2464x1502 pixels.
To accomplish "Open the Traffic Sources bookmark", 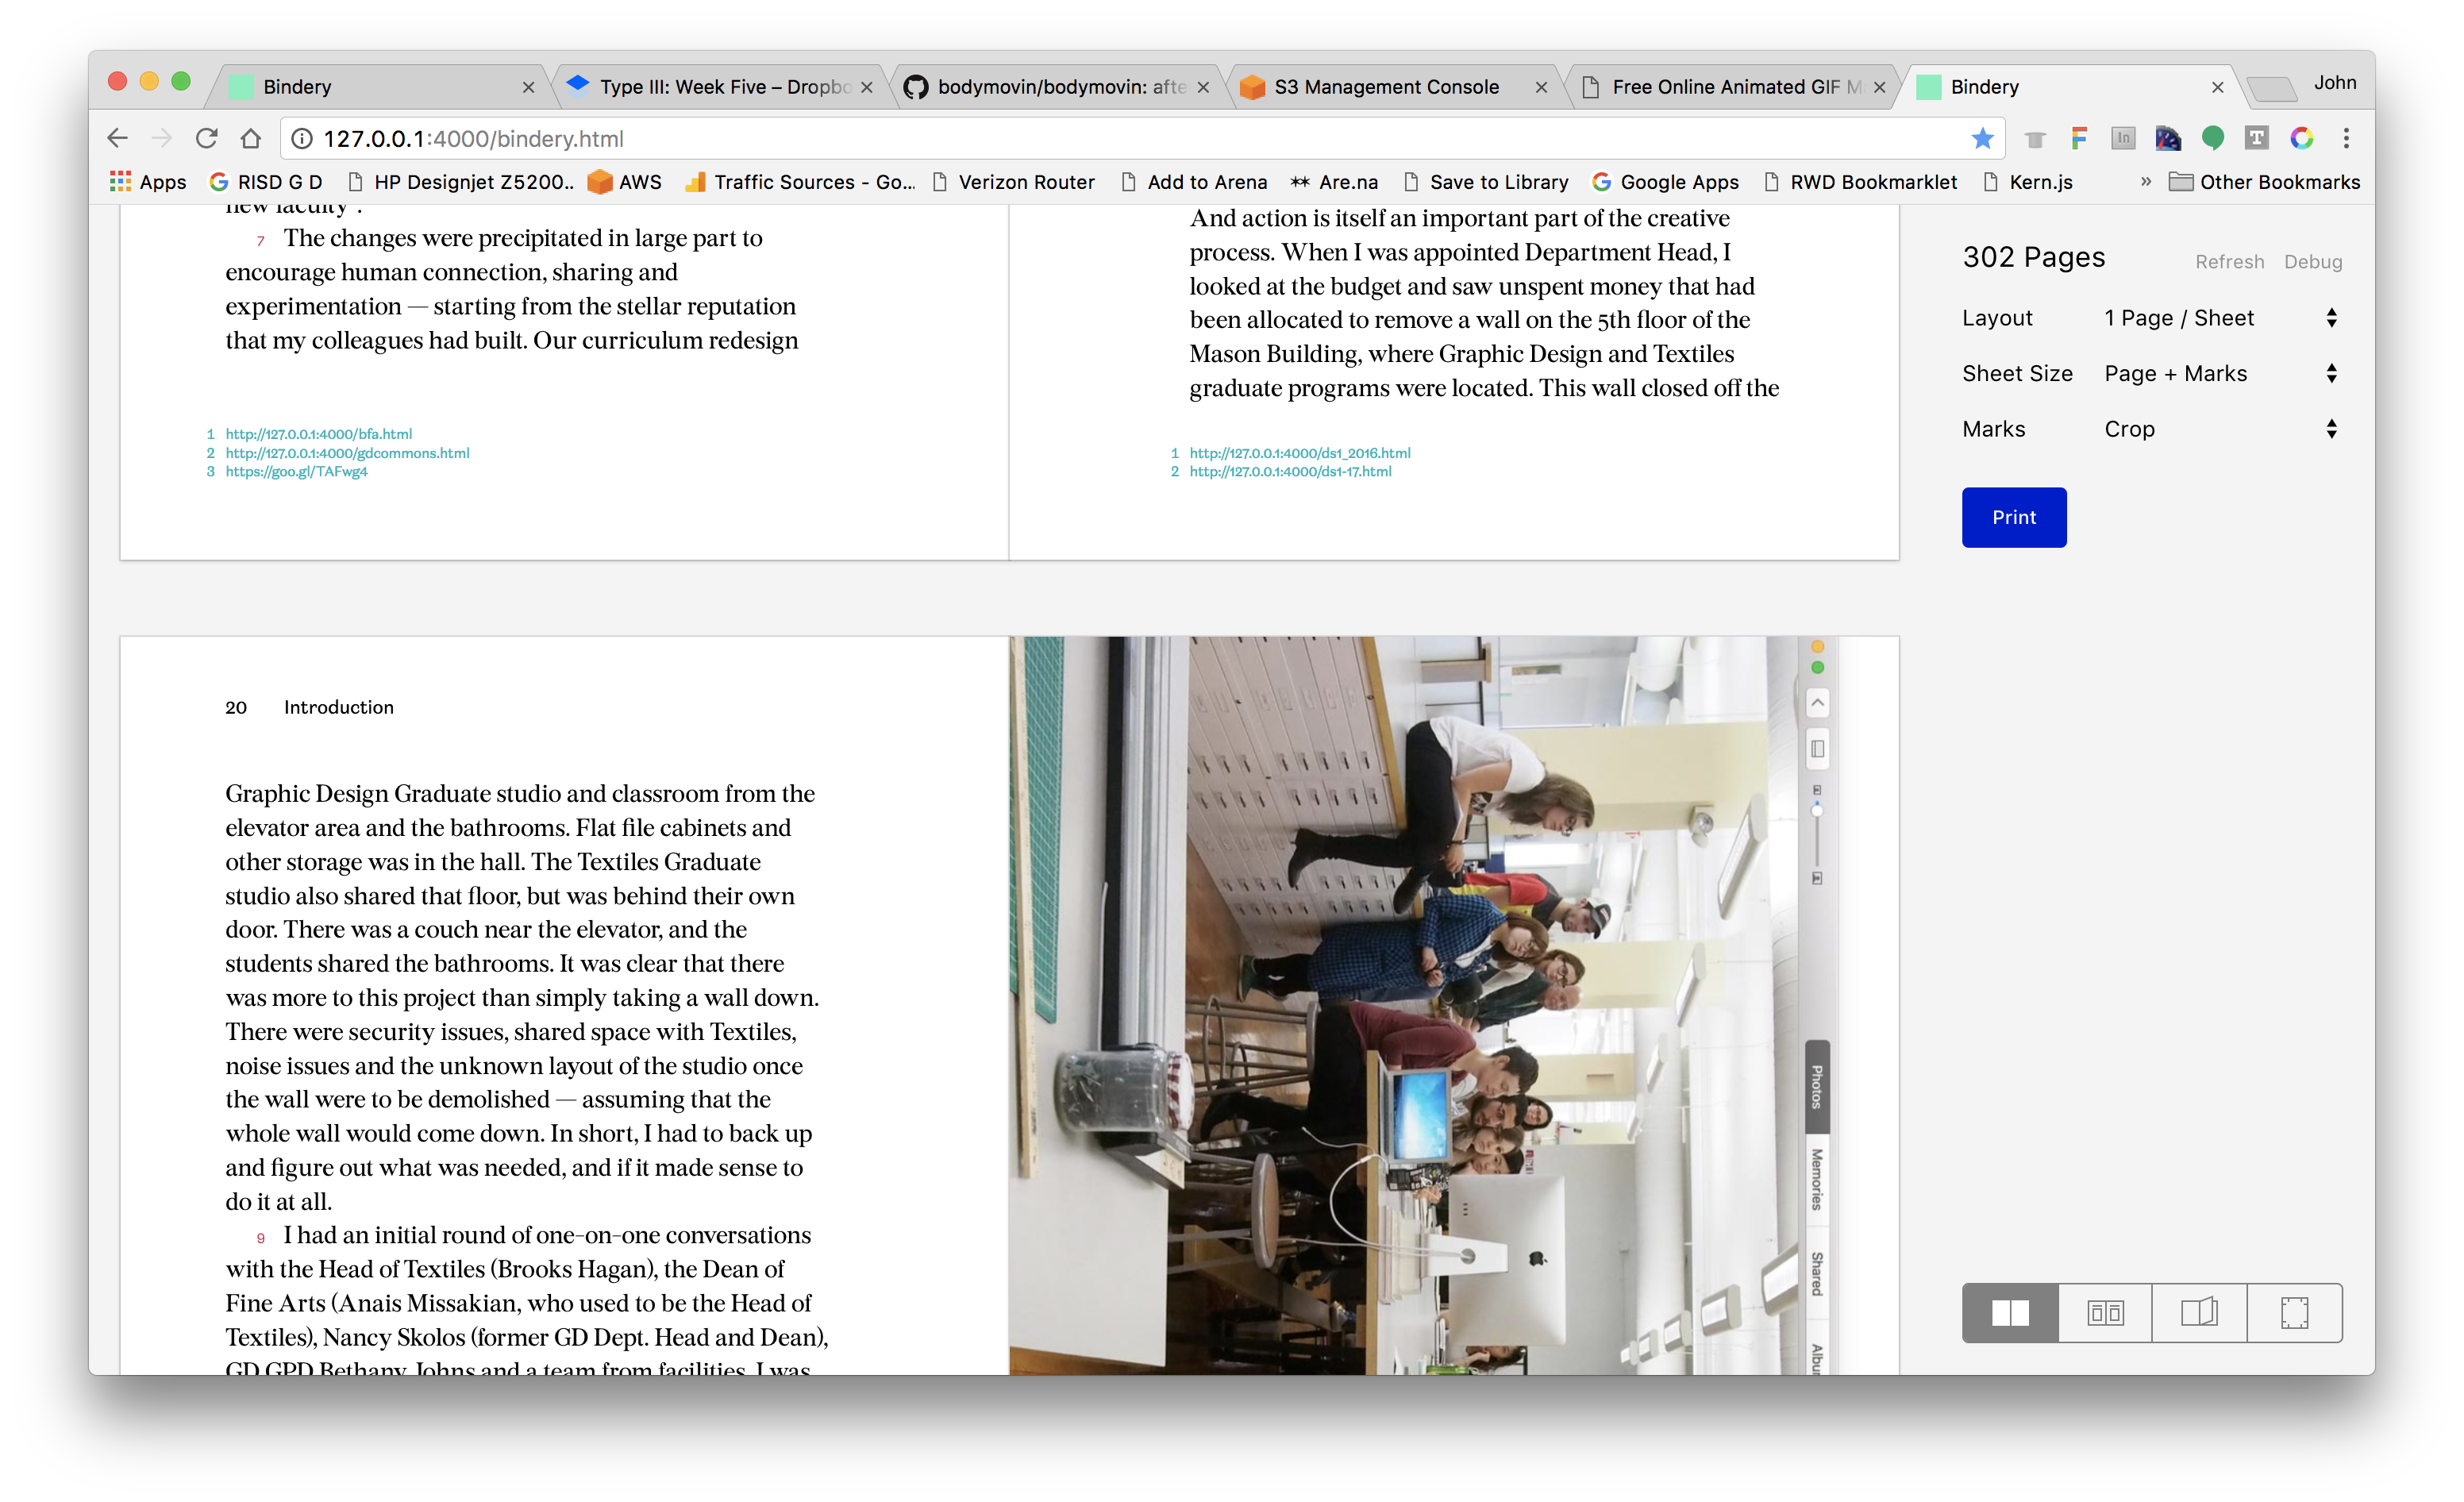I will click(800, 182).
